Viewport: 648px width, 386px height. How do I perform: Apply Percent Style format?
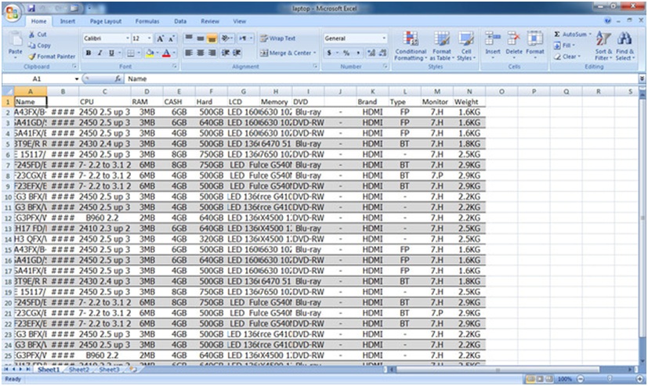[x=346, y=52]
